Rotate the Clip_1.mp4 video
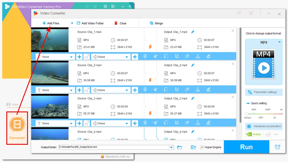Screen dimensions: 288x162 point(166,56)
